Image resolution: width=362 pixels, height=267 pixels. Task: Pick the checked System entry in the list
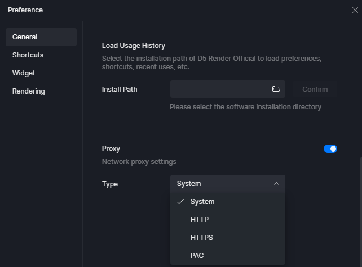228,202
